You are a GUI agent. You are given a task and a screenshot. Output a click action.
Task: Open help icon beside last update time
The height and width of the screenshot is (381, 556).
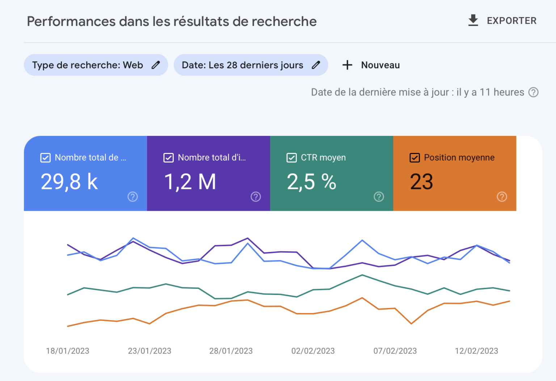533,93
